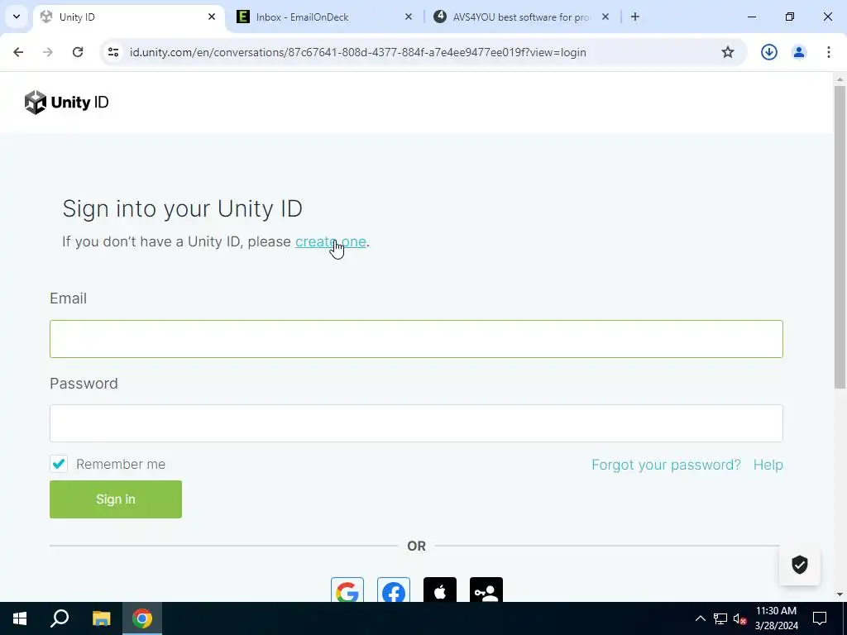Click the address bar URL
847x635 pixels.
[357, 52]
